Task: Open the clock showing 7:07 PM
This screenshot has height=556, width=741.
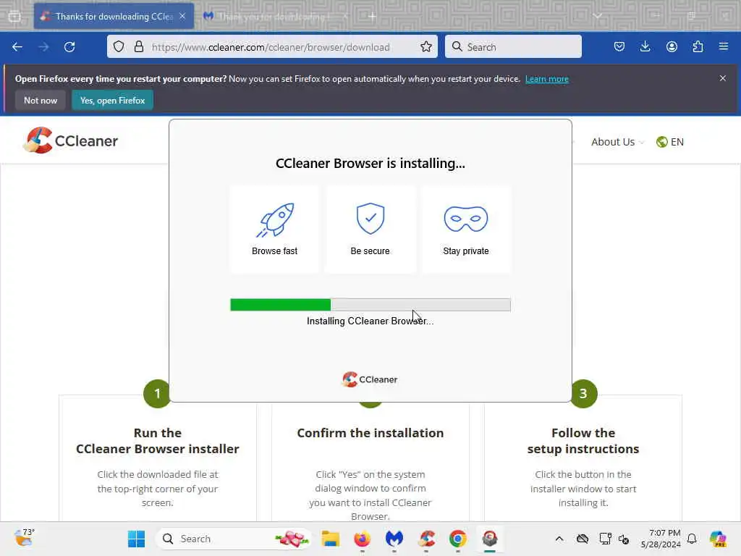Action: pyautogui.click(x=661, y=539)
